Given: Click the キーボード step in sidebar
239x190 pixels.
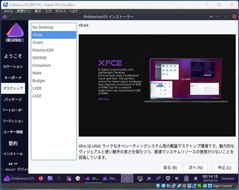Looking at the screenshot, I should point(13,78).
